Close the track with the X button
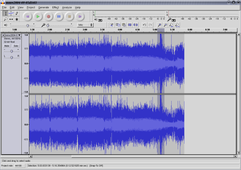 coord(3,35)
